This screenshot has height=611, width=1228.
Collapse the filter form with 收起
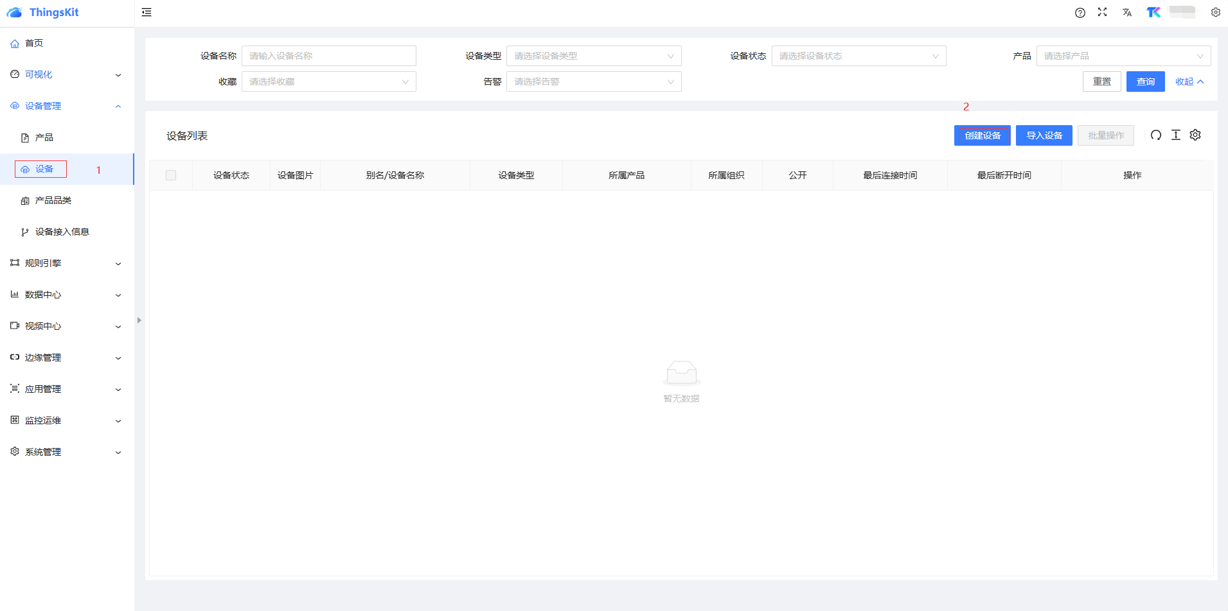[1189, 82]
